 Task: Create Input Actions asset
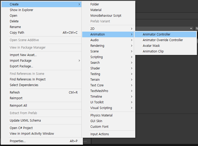pos(108,134)
